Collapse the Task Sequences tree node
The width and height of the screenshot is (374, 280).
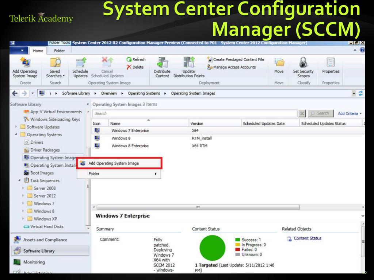pyautogui.click(x=20, y=180)
